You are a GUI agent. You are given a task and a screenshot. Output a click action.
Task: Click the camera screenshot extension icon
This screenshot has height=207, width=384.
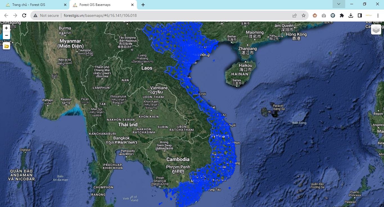(324, 15)
